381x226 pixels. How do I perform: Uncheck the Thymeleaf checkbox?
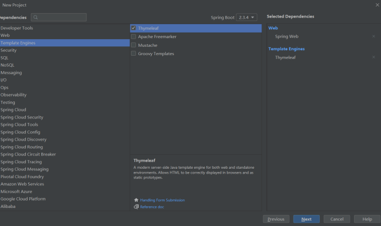click(x=134, y=28)
